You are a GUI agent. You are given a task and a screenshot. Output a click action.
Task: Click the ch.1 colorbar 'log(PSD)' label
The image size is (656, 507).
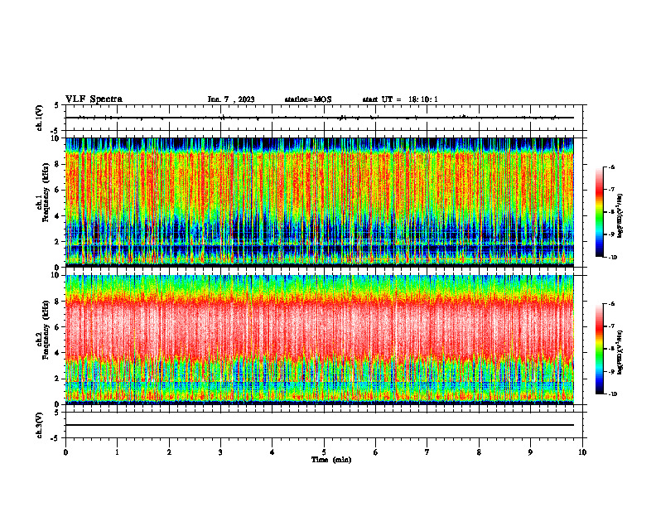coord(620,216)
